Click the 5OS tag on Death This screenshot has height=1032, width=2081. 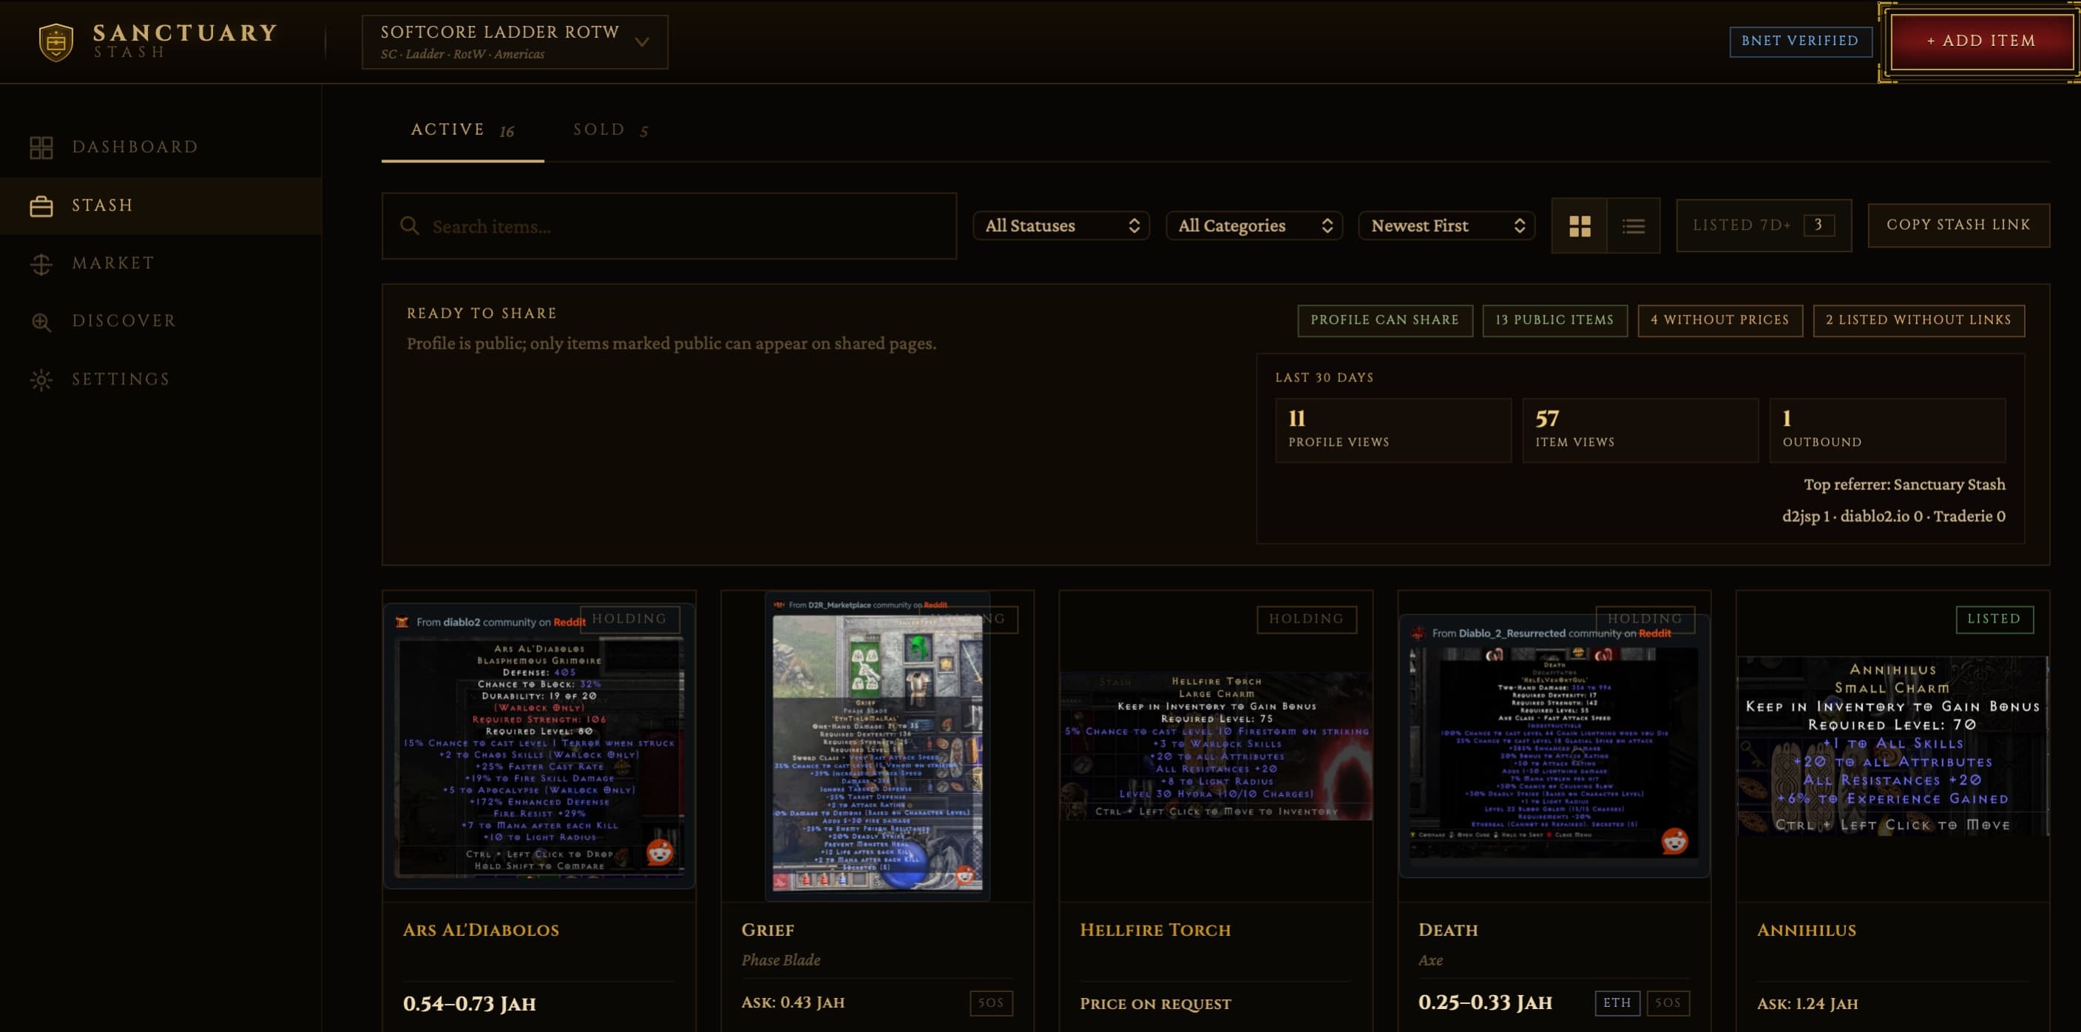click(1668, 1003)
